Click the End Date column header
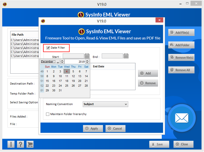 pos(113,66)
